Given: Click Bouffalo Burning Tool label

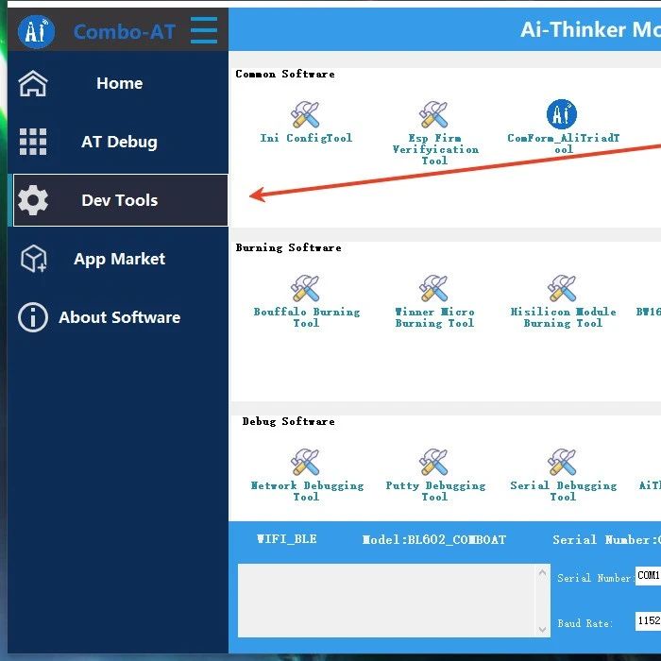Looking at the screenshot, I should 307,317.
